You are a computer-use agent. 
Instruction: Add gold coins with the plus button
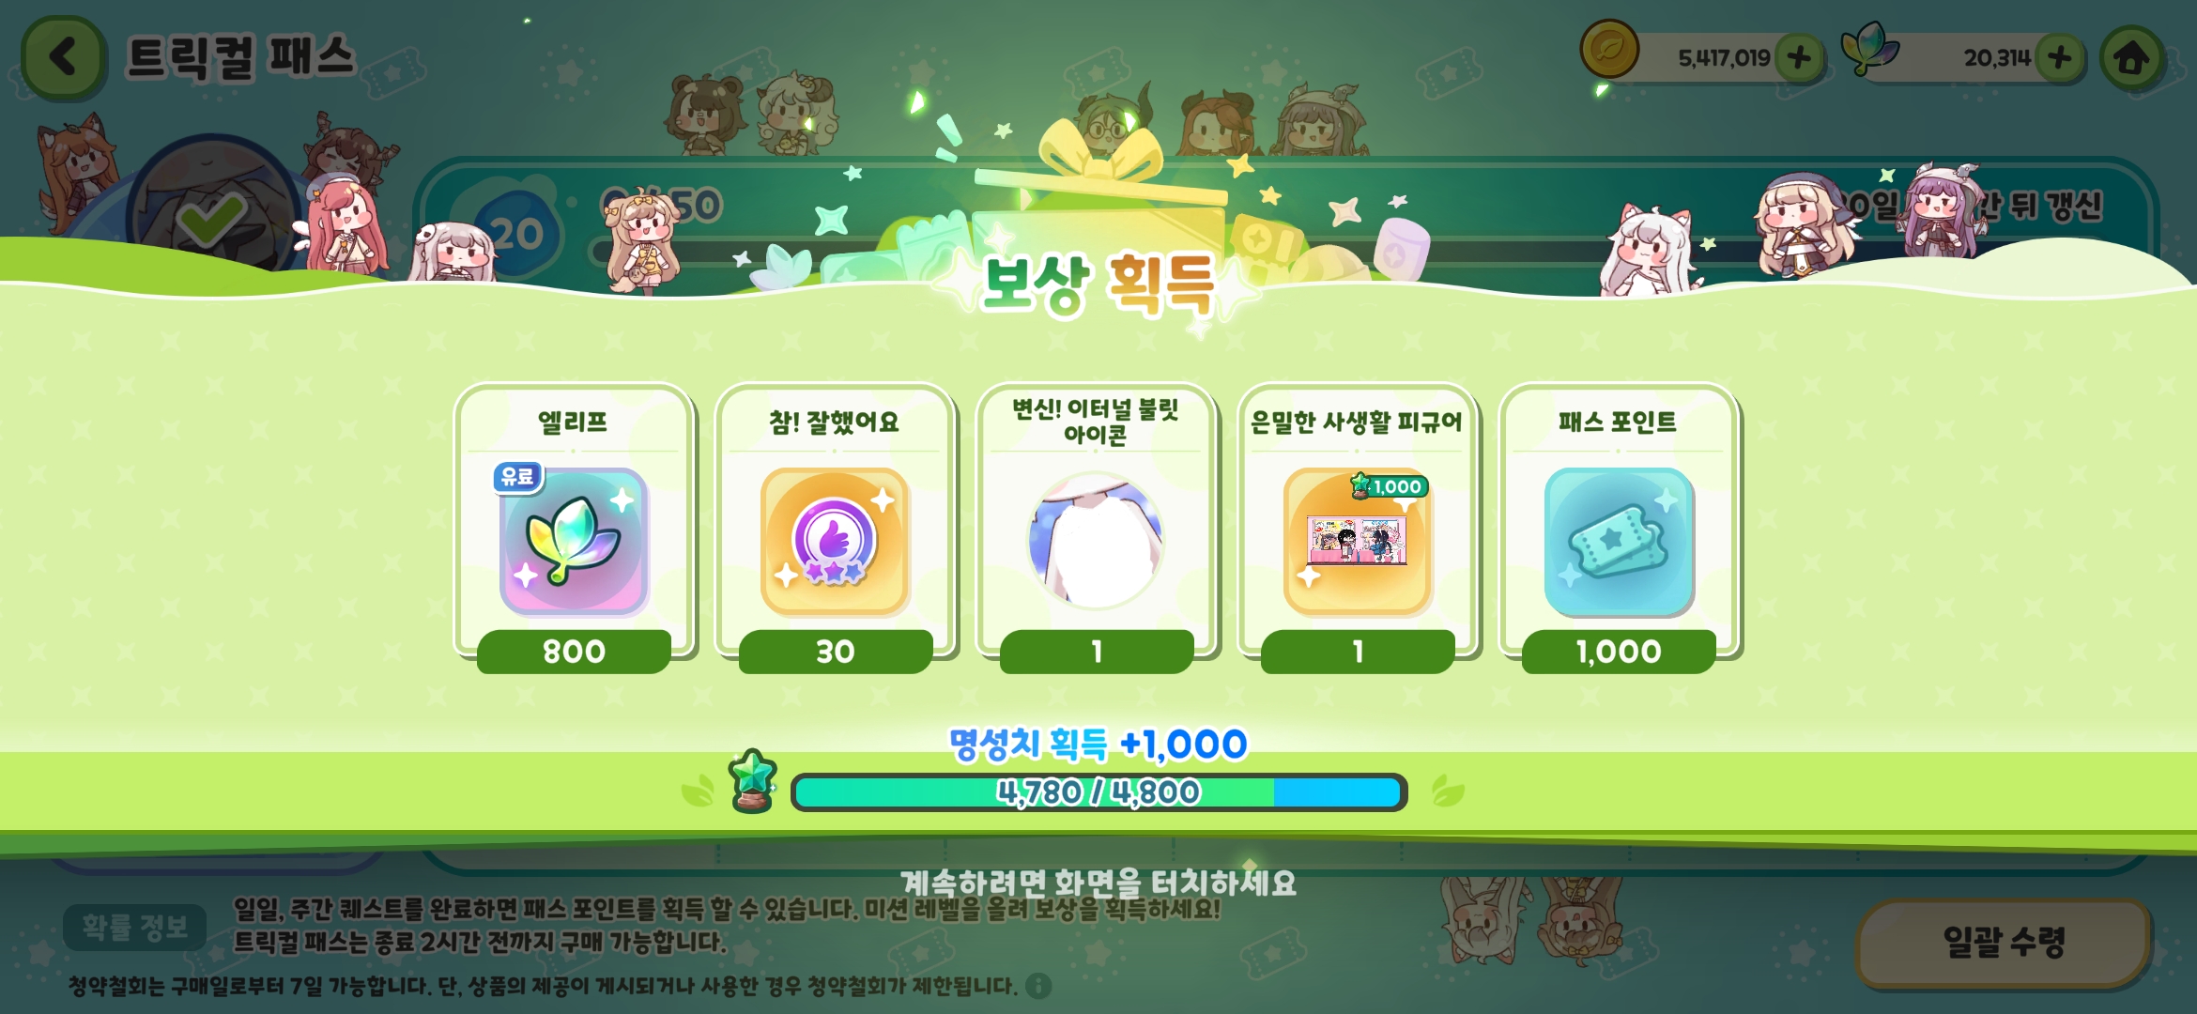[x=1799, y=58]
